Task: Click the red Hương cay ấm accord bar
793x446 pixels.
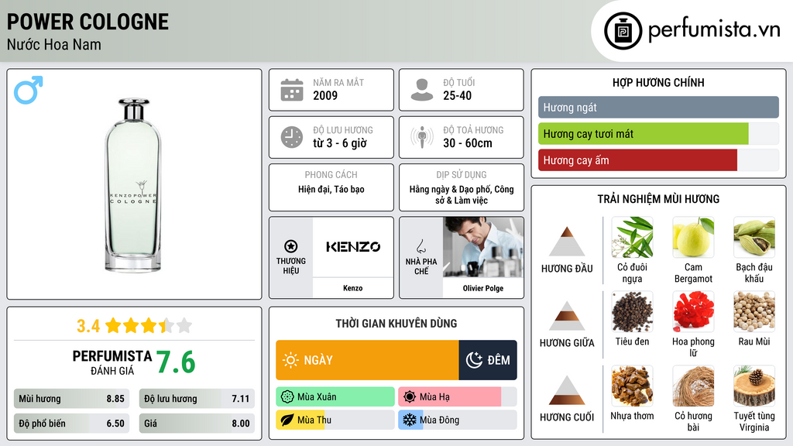Action: 638,160
